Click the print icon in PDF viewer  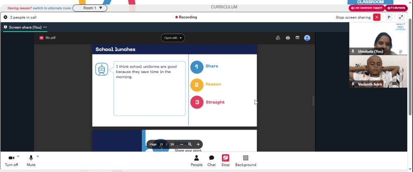click(x=288, y=38)
